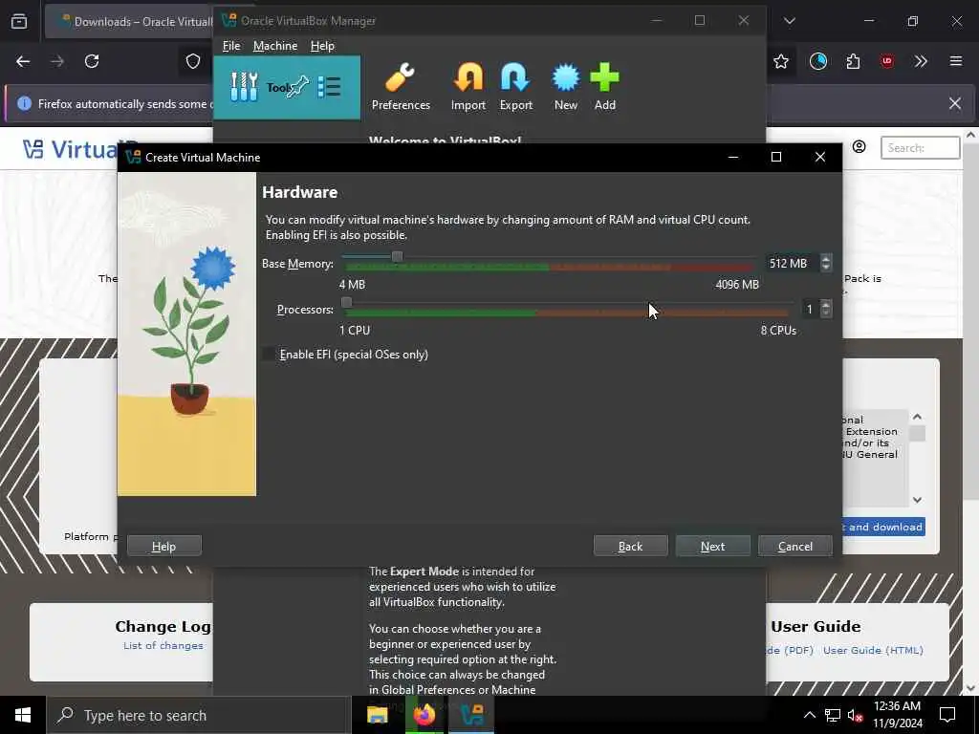Click the Back button in the wizard
The image size is (979, 734).
click(x=630, y=546)
